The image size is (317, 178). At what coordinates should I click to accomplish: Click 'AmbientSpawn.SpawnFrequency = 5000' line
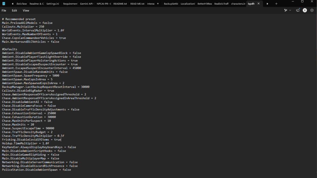click(x=30, y=76)
